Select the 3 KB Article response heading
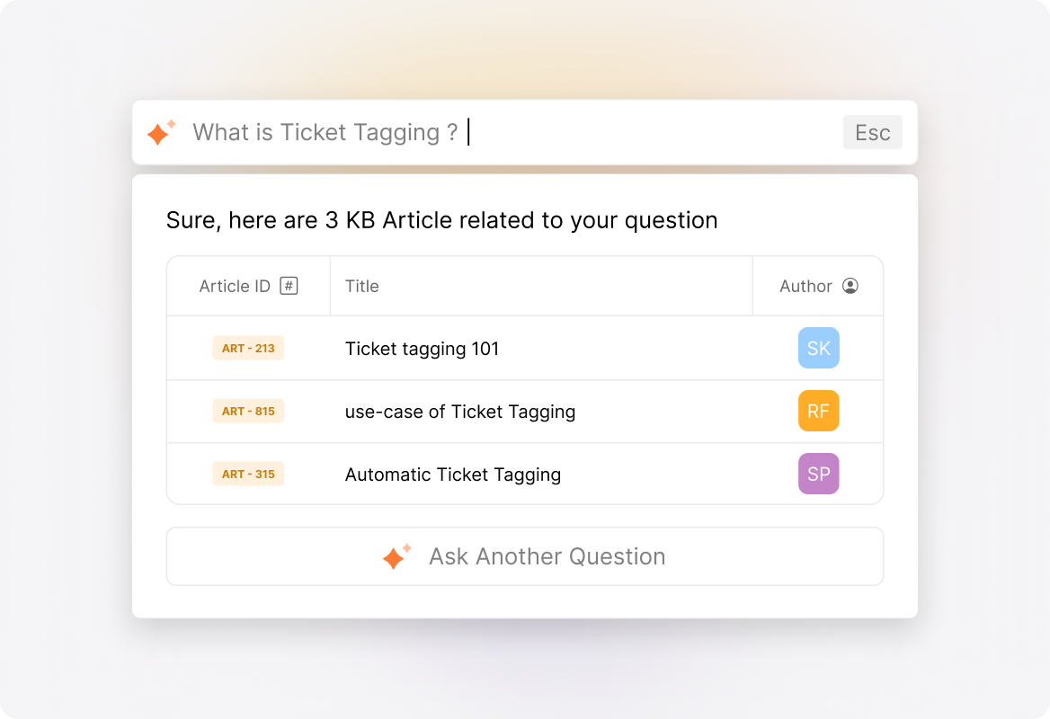 (x=442, y=220)
